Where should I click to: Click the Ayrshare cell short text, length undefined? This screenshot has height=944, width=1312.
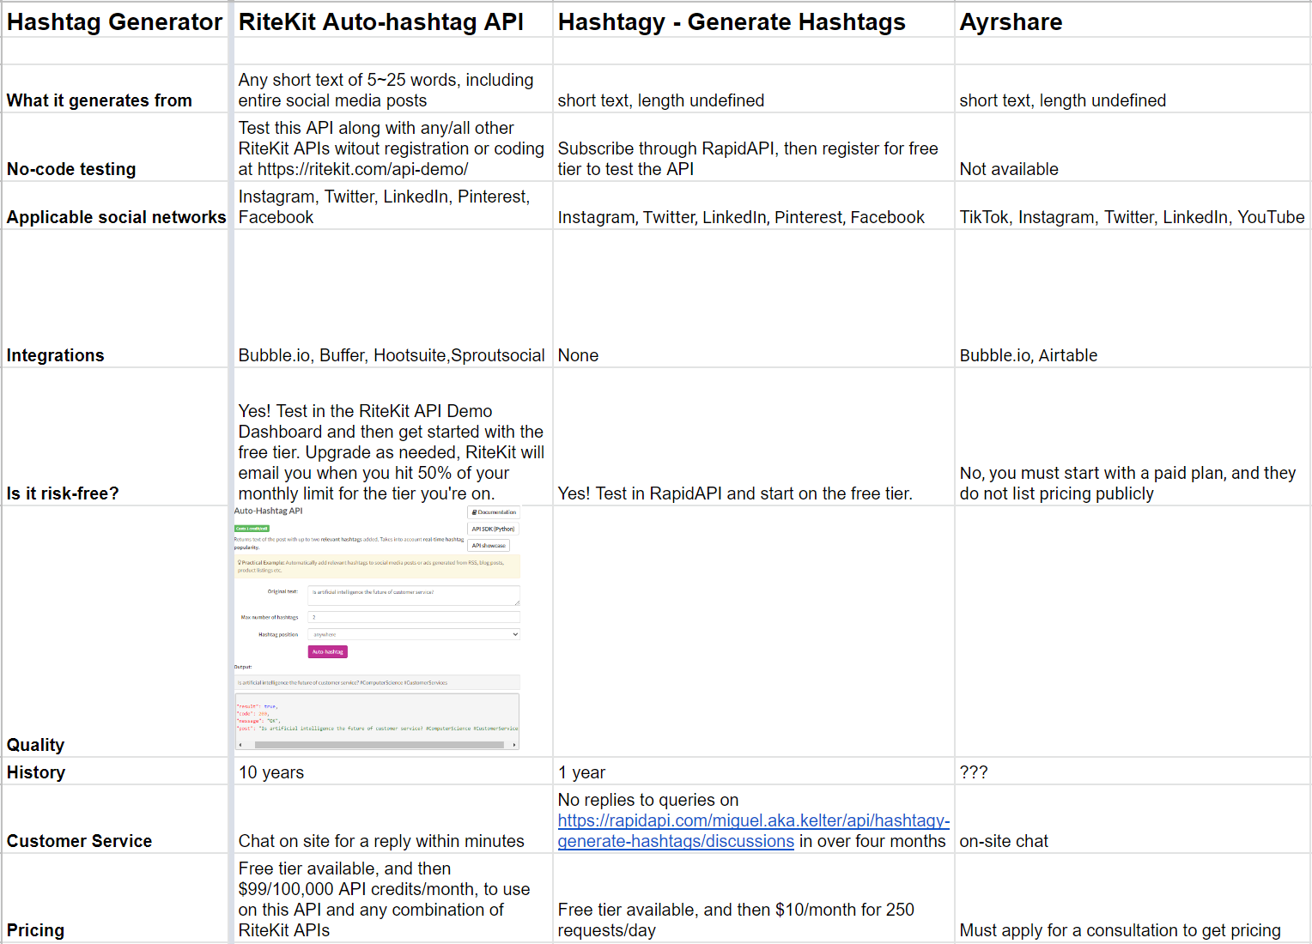point(1133,89)
